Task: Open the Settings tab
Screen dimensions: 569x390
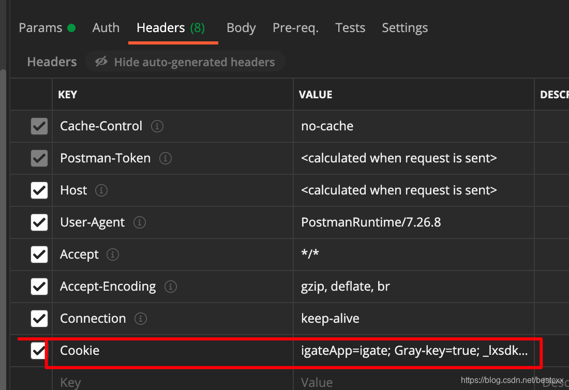Action: tap(405, 28)
